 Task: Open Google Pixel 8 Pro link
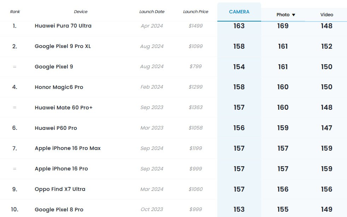[x=59, y=210]
